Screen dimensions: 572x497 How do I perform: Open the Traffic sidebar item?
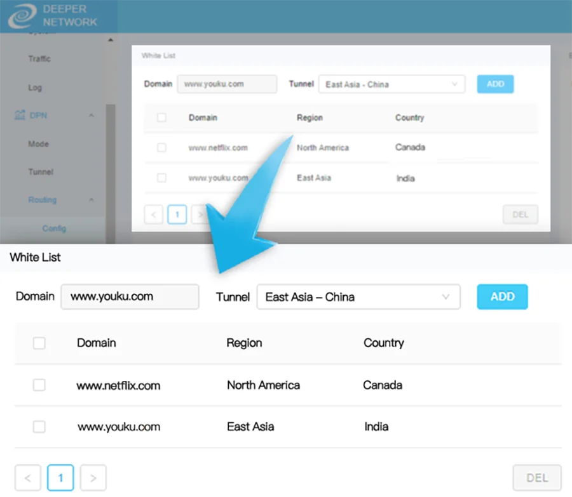39,58
